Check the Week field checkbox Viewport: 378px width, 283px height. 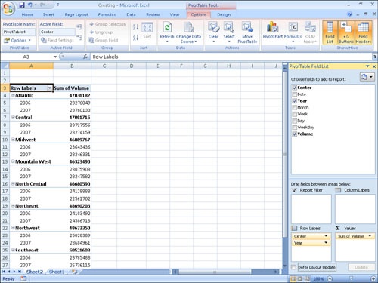click(x=294, y=114)
